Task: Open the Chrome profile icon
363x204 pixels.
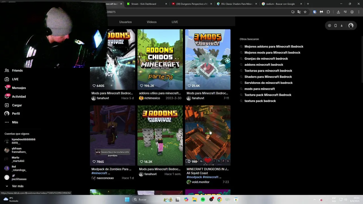Action: click(352, 12)
